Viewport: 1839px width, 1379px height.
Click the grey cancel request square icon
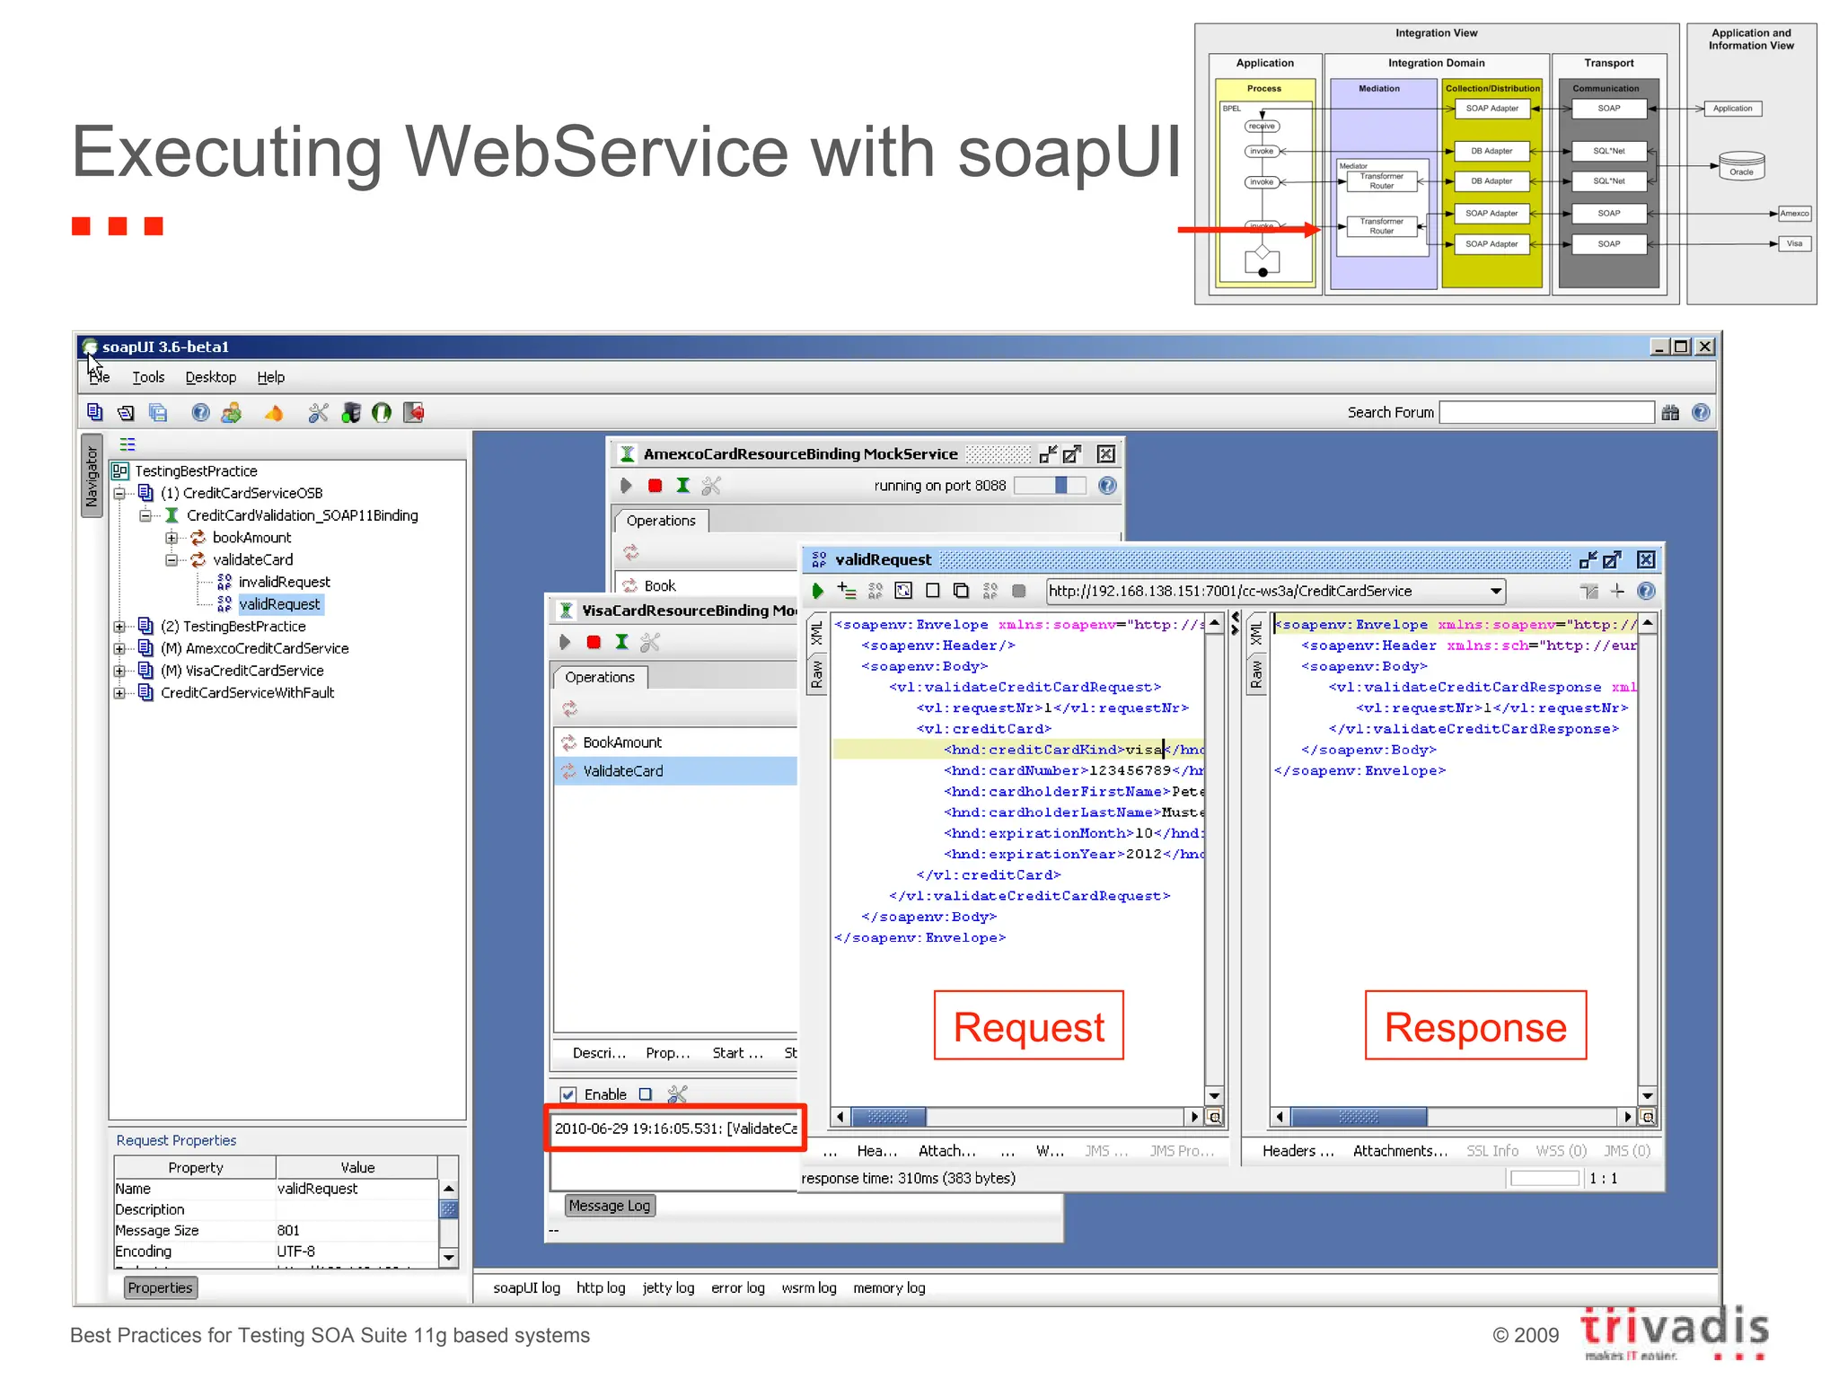pos(1018,591)
